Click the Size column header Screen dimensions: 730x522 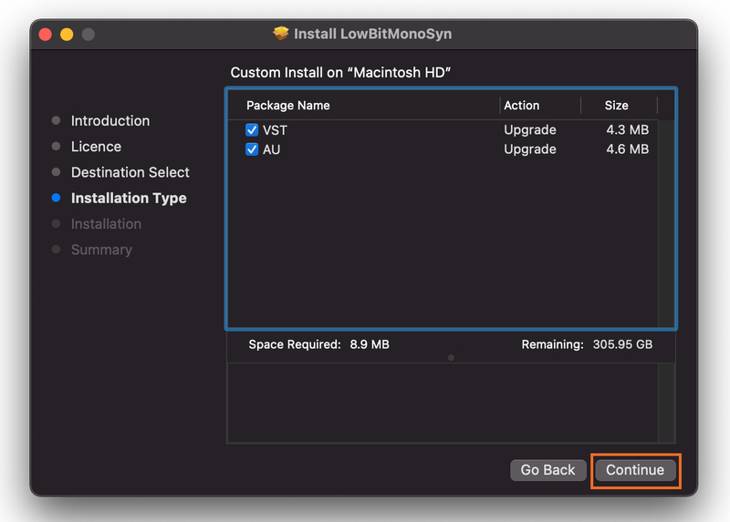click(617, 106)
